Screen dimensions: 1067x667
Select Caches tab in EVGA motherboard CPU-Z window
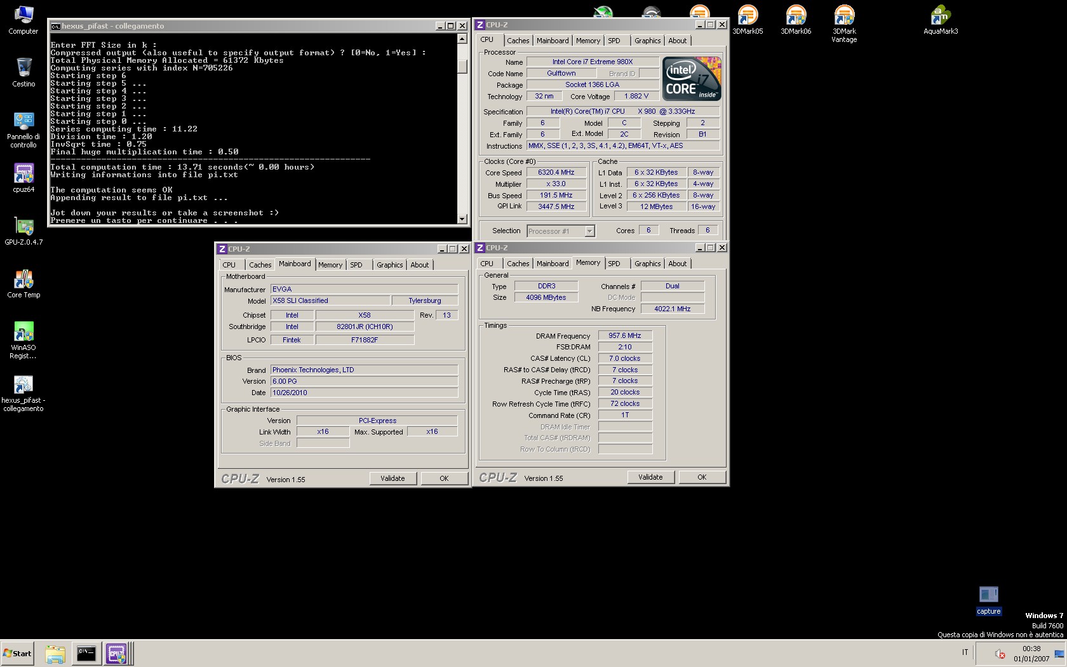(x=260, y=265)
